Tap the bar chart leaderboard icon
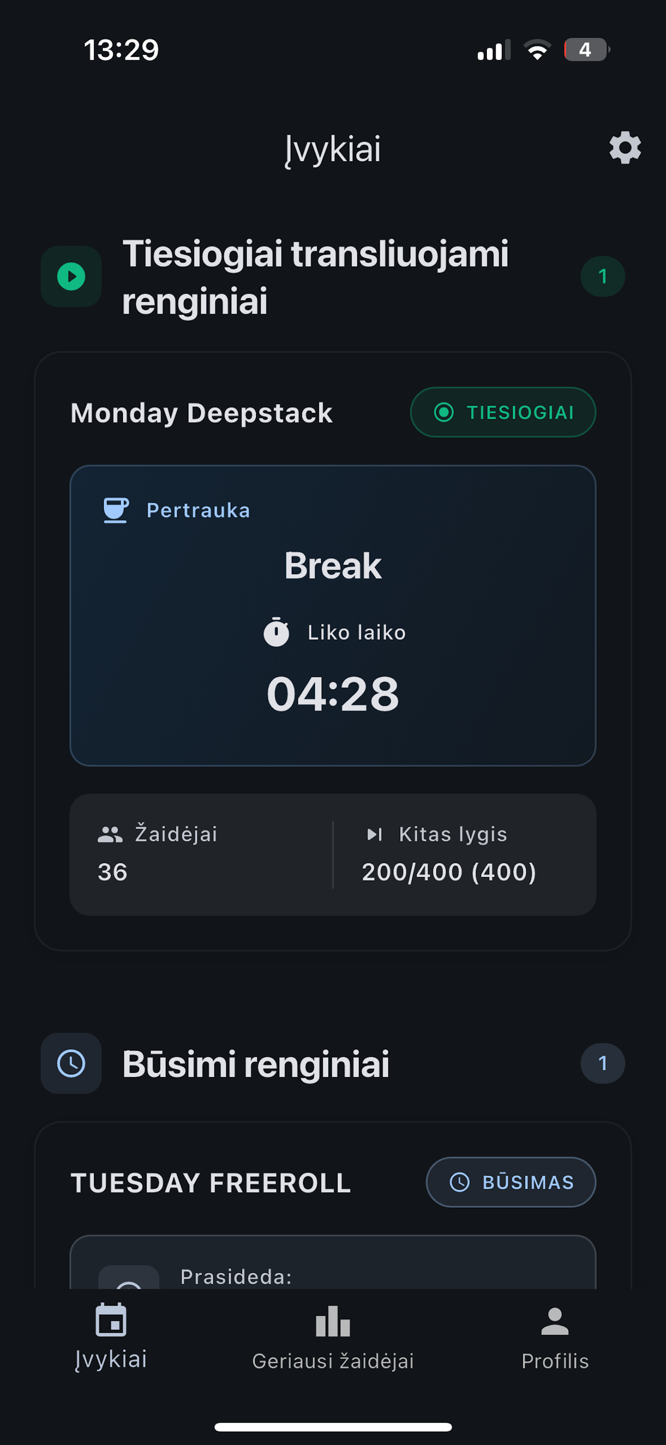 click(333, 1321)
